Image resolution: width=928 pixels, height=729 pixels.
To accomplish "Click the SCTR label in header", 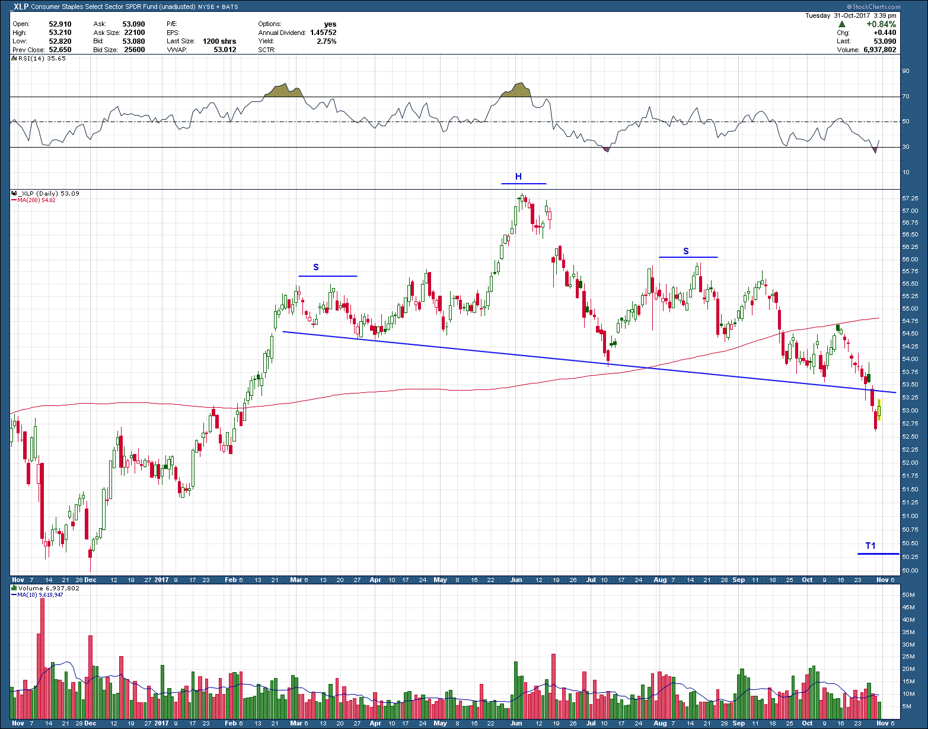I will click(267, 50).
